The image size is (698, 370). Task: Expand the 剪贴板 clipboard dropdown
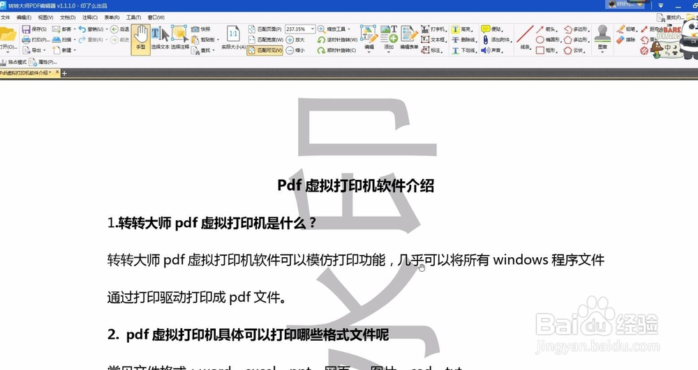(218, 40)
